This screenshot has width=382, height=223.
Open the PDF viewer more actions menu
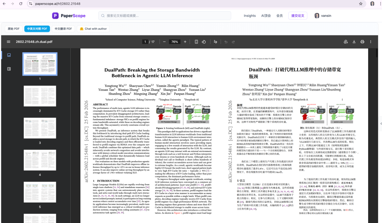tap(371, 42)
